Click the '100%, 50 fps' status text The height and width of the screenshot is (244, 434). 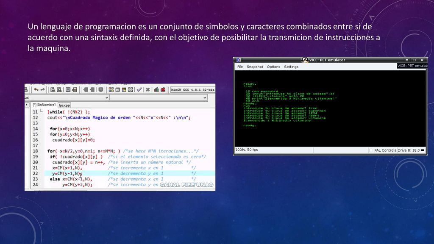coord(246,150)
